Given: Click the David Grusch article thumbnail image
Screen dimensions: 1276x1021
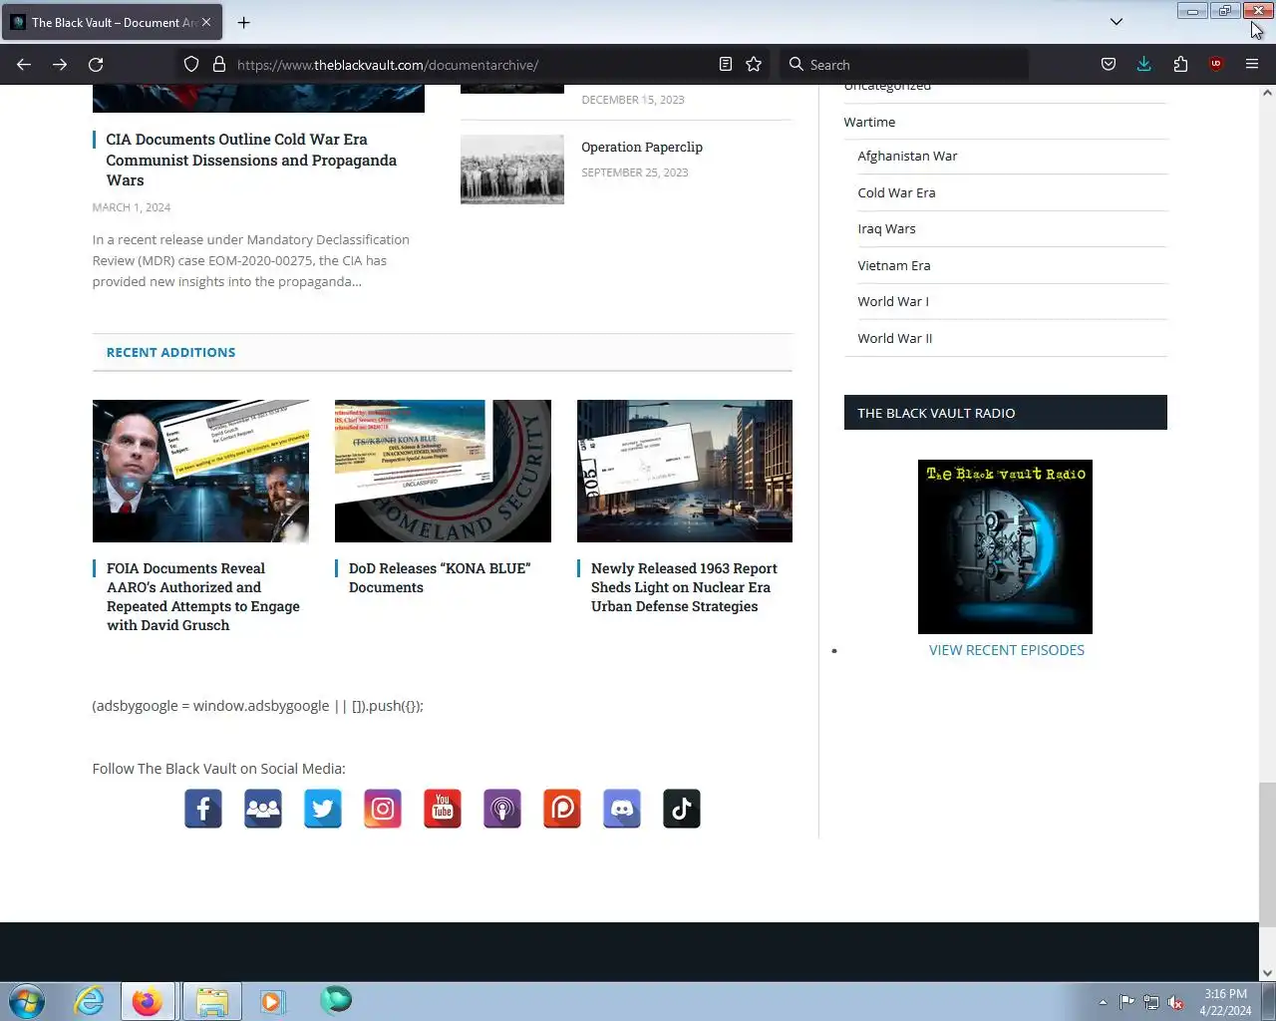Looking at the screenshot, I should [200, 471].
